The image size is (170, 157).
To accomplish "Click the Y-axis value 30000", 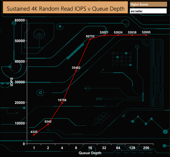I will [x=20, y=82].
